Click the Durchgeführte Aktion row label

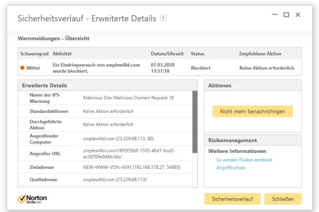pos(46,125)
